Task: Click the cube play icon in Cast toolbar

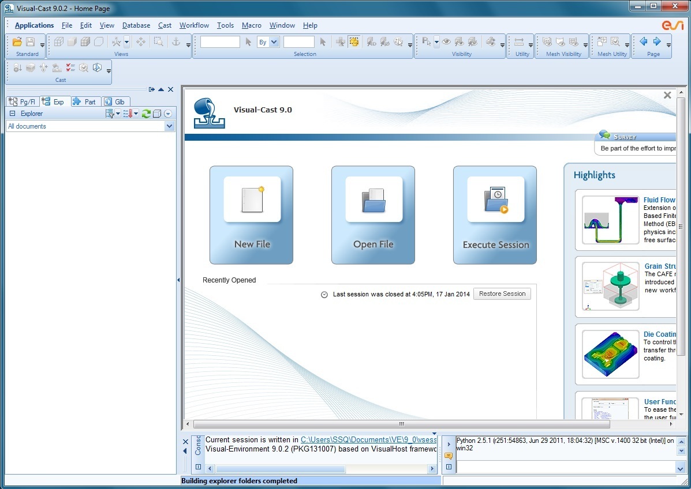Action: [x=97, y=68]
